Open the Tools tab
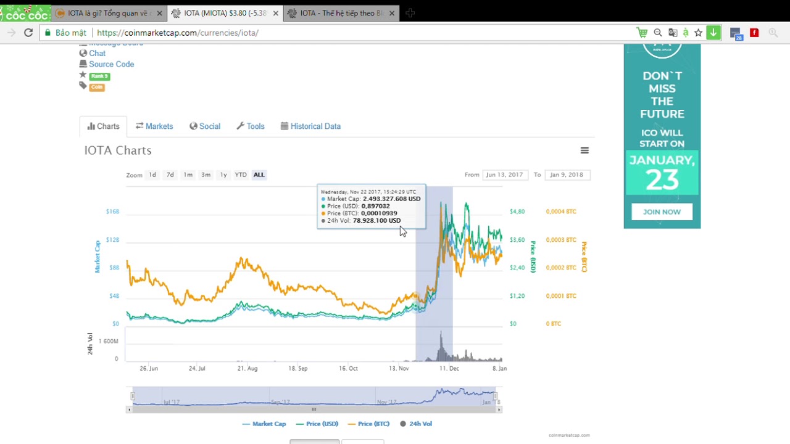This screenshot has width=790, height=444. click(x=251, y=126)
